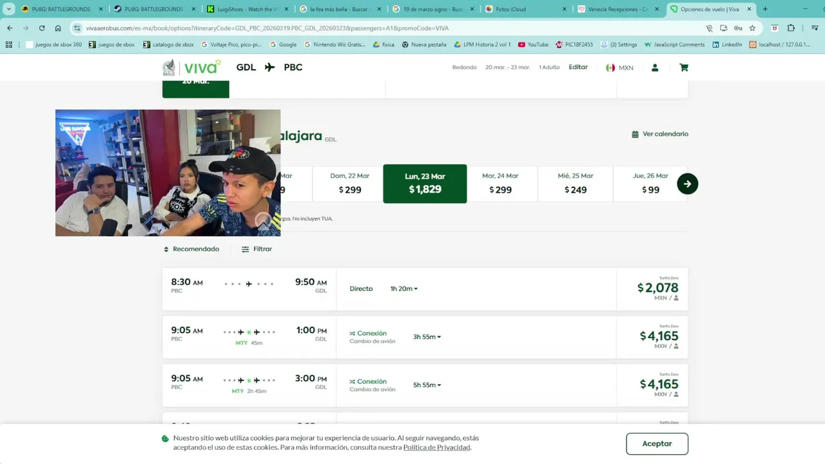Close the Fotos iCloud tab
Viewport: 825px width, 464px height.
coord(565,9)
